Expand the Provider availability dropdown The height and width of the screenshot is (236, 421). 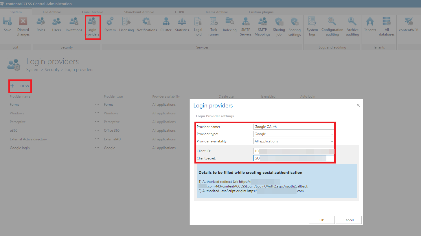(x=332, y=141)
